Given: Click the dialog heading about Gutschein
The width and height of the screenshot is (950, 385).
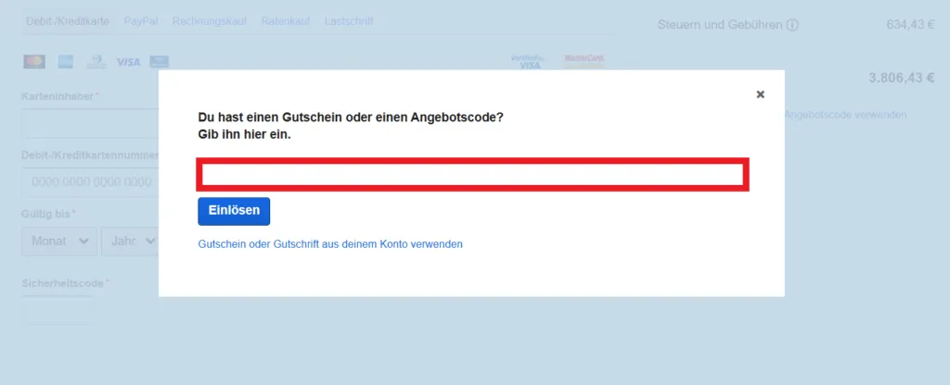Looking at the screenshot, I should click(351, 126).
